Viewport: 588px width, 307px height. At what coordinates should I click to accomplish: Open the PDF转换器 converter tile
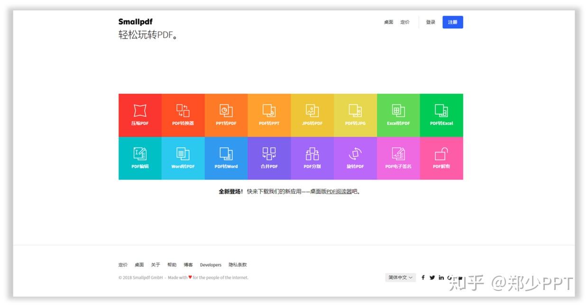pyautogui.click(x=183, y=115)
